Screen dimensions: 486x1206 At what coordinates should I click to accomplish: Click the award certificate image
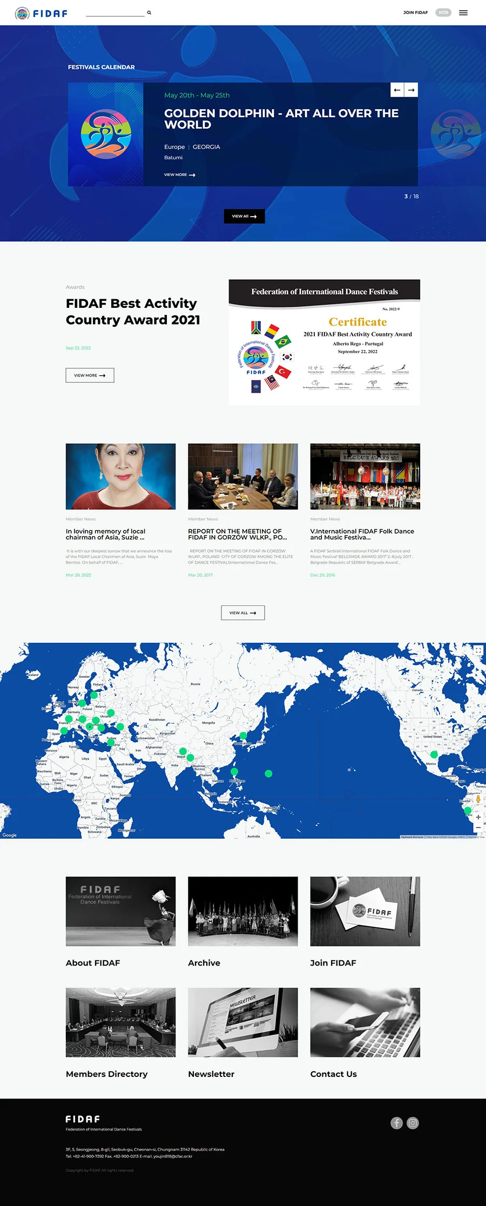pyautogui.click(x=324, y=342)
